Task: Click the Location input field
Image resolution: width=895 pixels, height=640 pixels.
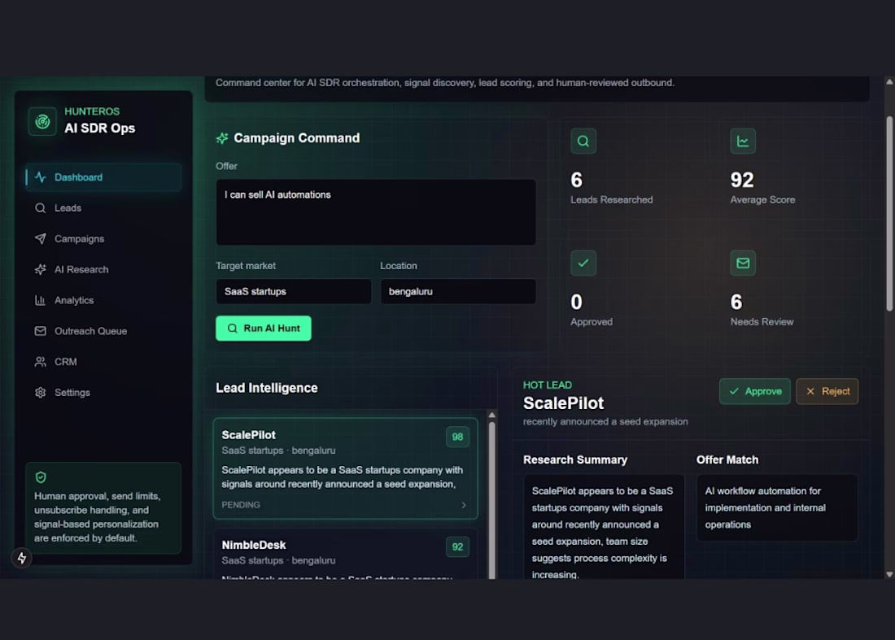Action: (x=458, y=291)
